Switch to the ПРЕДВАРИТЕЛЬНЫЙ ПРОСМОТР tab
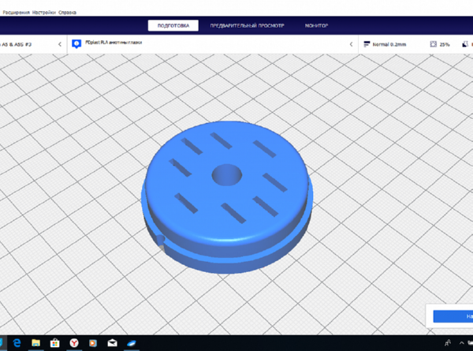This screenshot has width=473, height=351. (247, 26)
